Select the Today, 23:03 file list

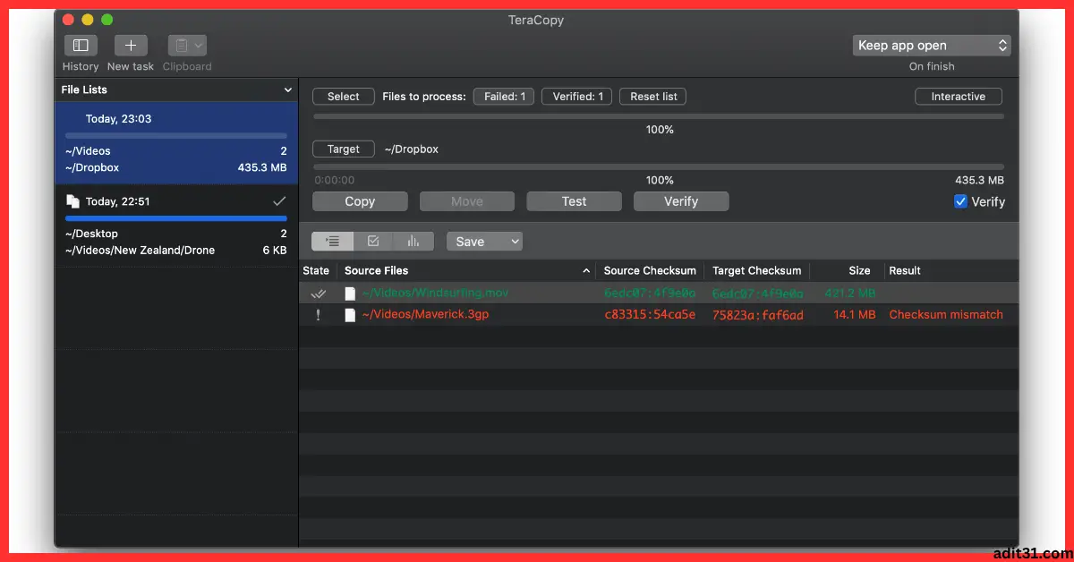[176, 143]
